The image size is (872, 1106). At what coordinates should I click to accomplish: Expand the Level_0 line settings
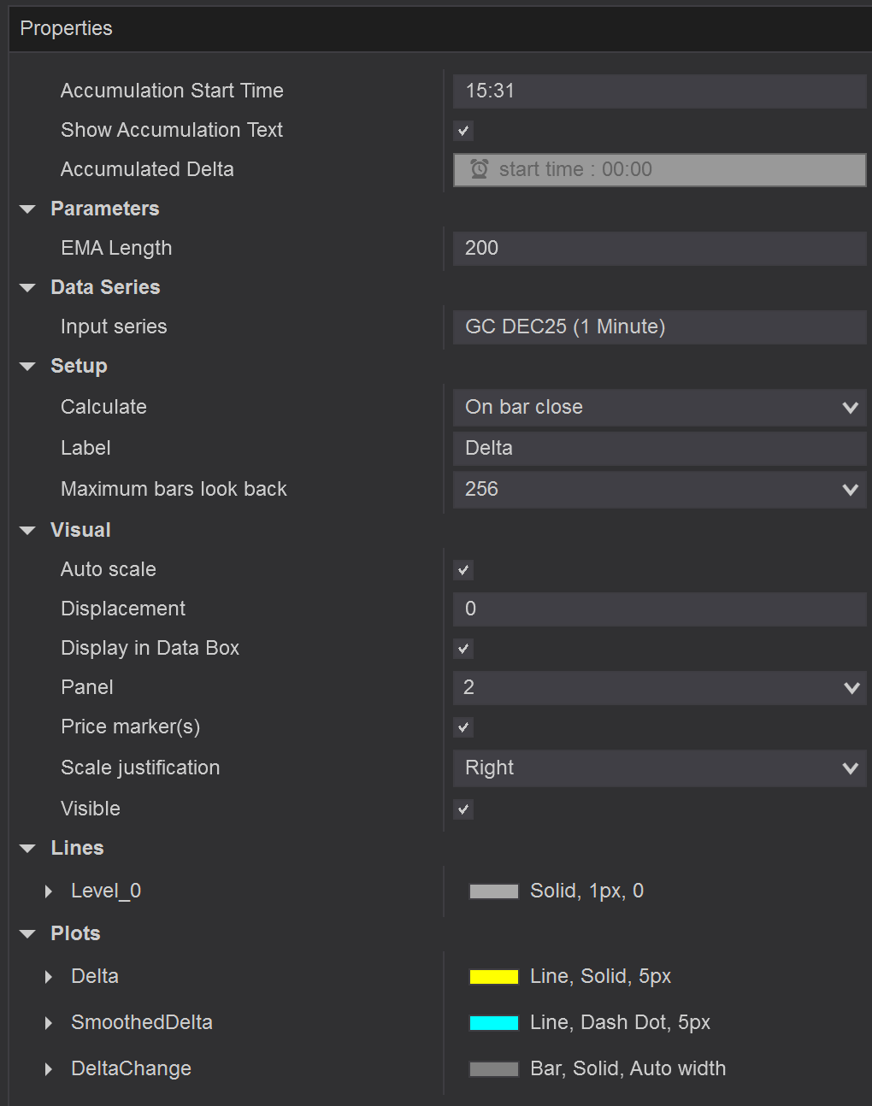click(49, 891)
